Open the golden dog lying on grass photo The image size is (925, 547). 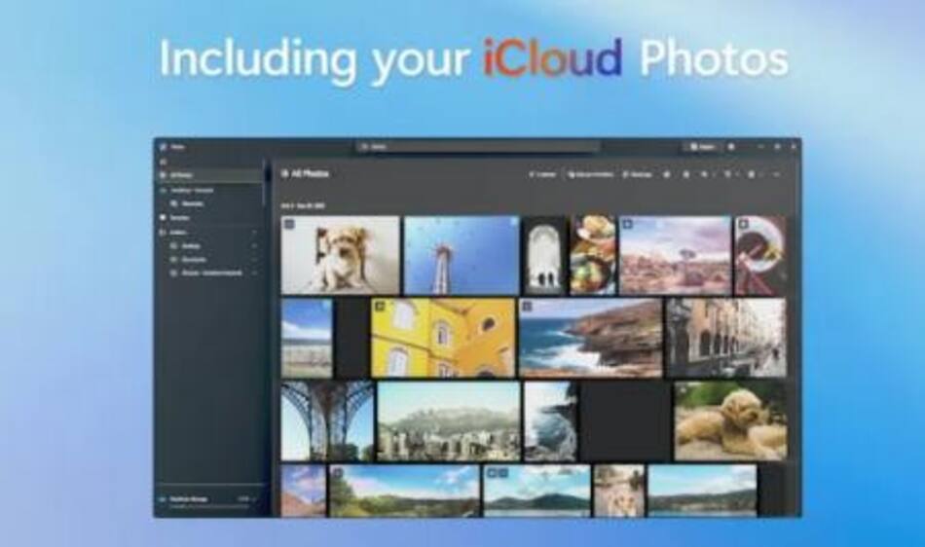(730, 420)
